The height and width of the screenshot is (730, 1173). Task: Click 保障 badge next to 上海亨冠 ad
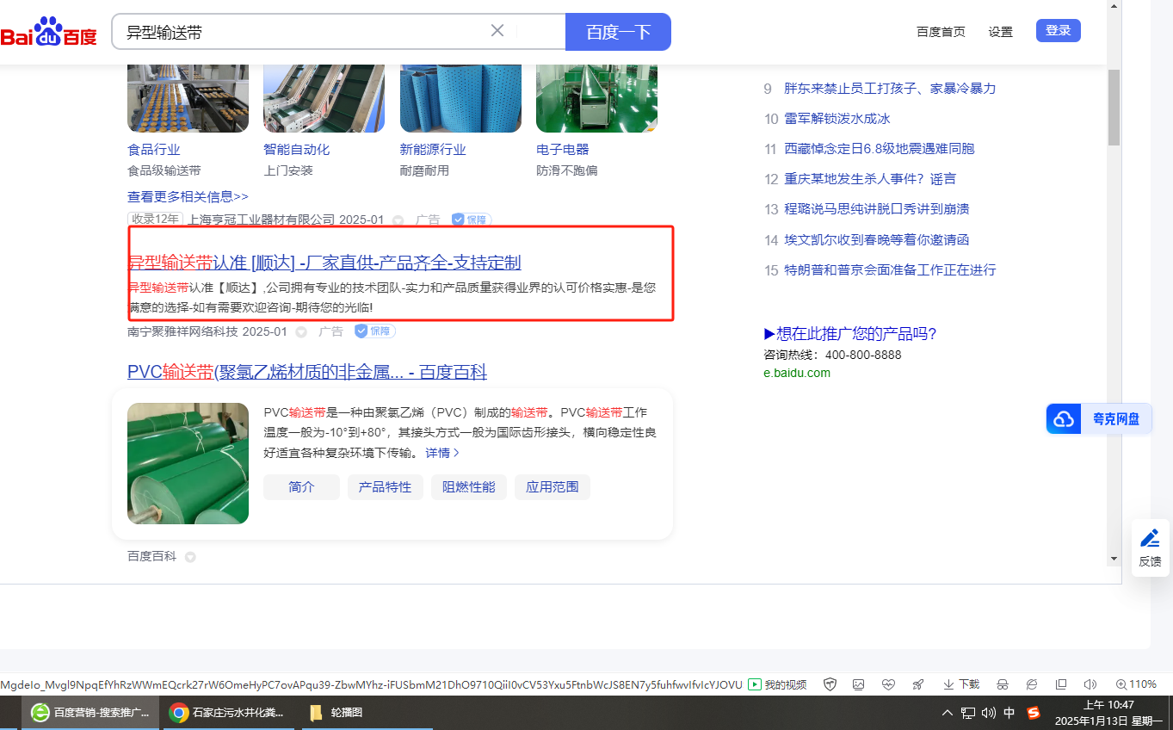tap(472, 220)
